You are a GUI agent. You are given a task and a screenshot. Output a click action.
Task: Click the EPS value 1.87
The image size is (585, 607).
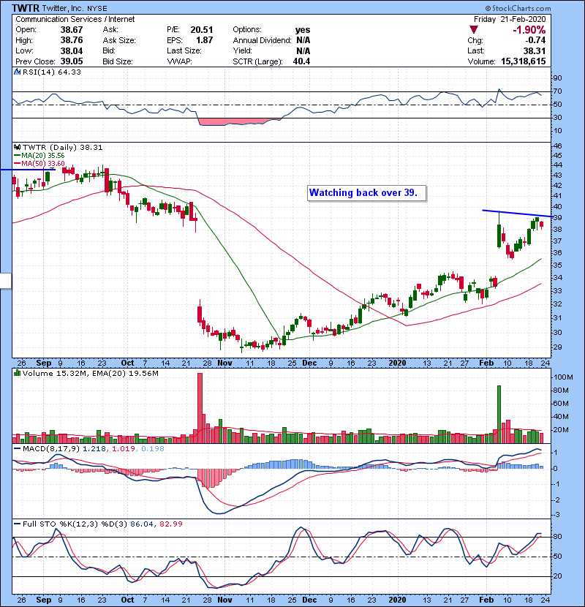click(205, 40)
